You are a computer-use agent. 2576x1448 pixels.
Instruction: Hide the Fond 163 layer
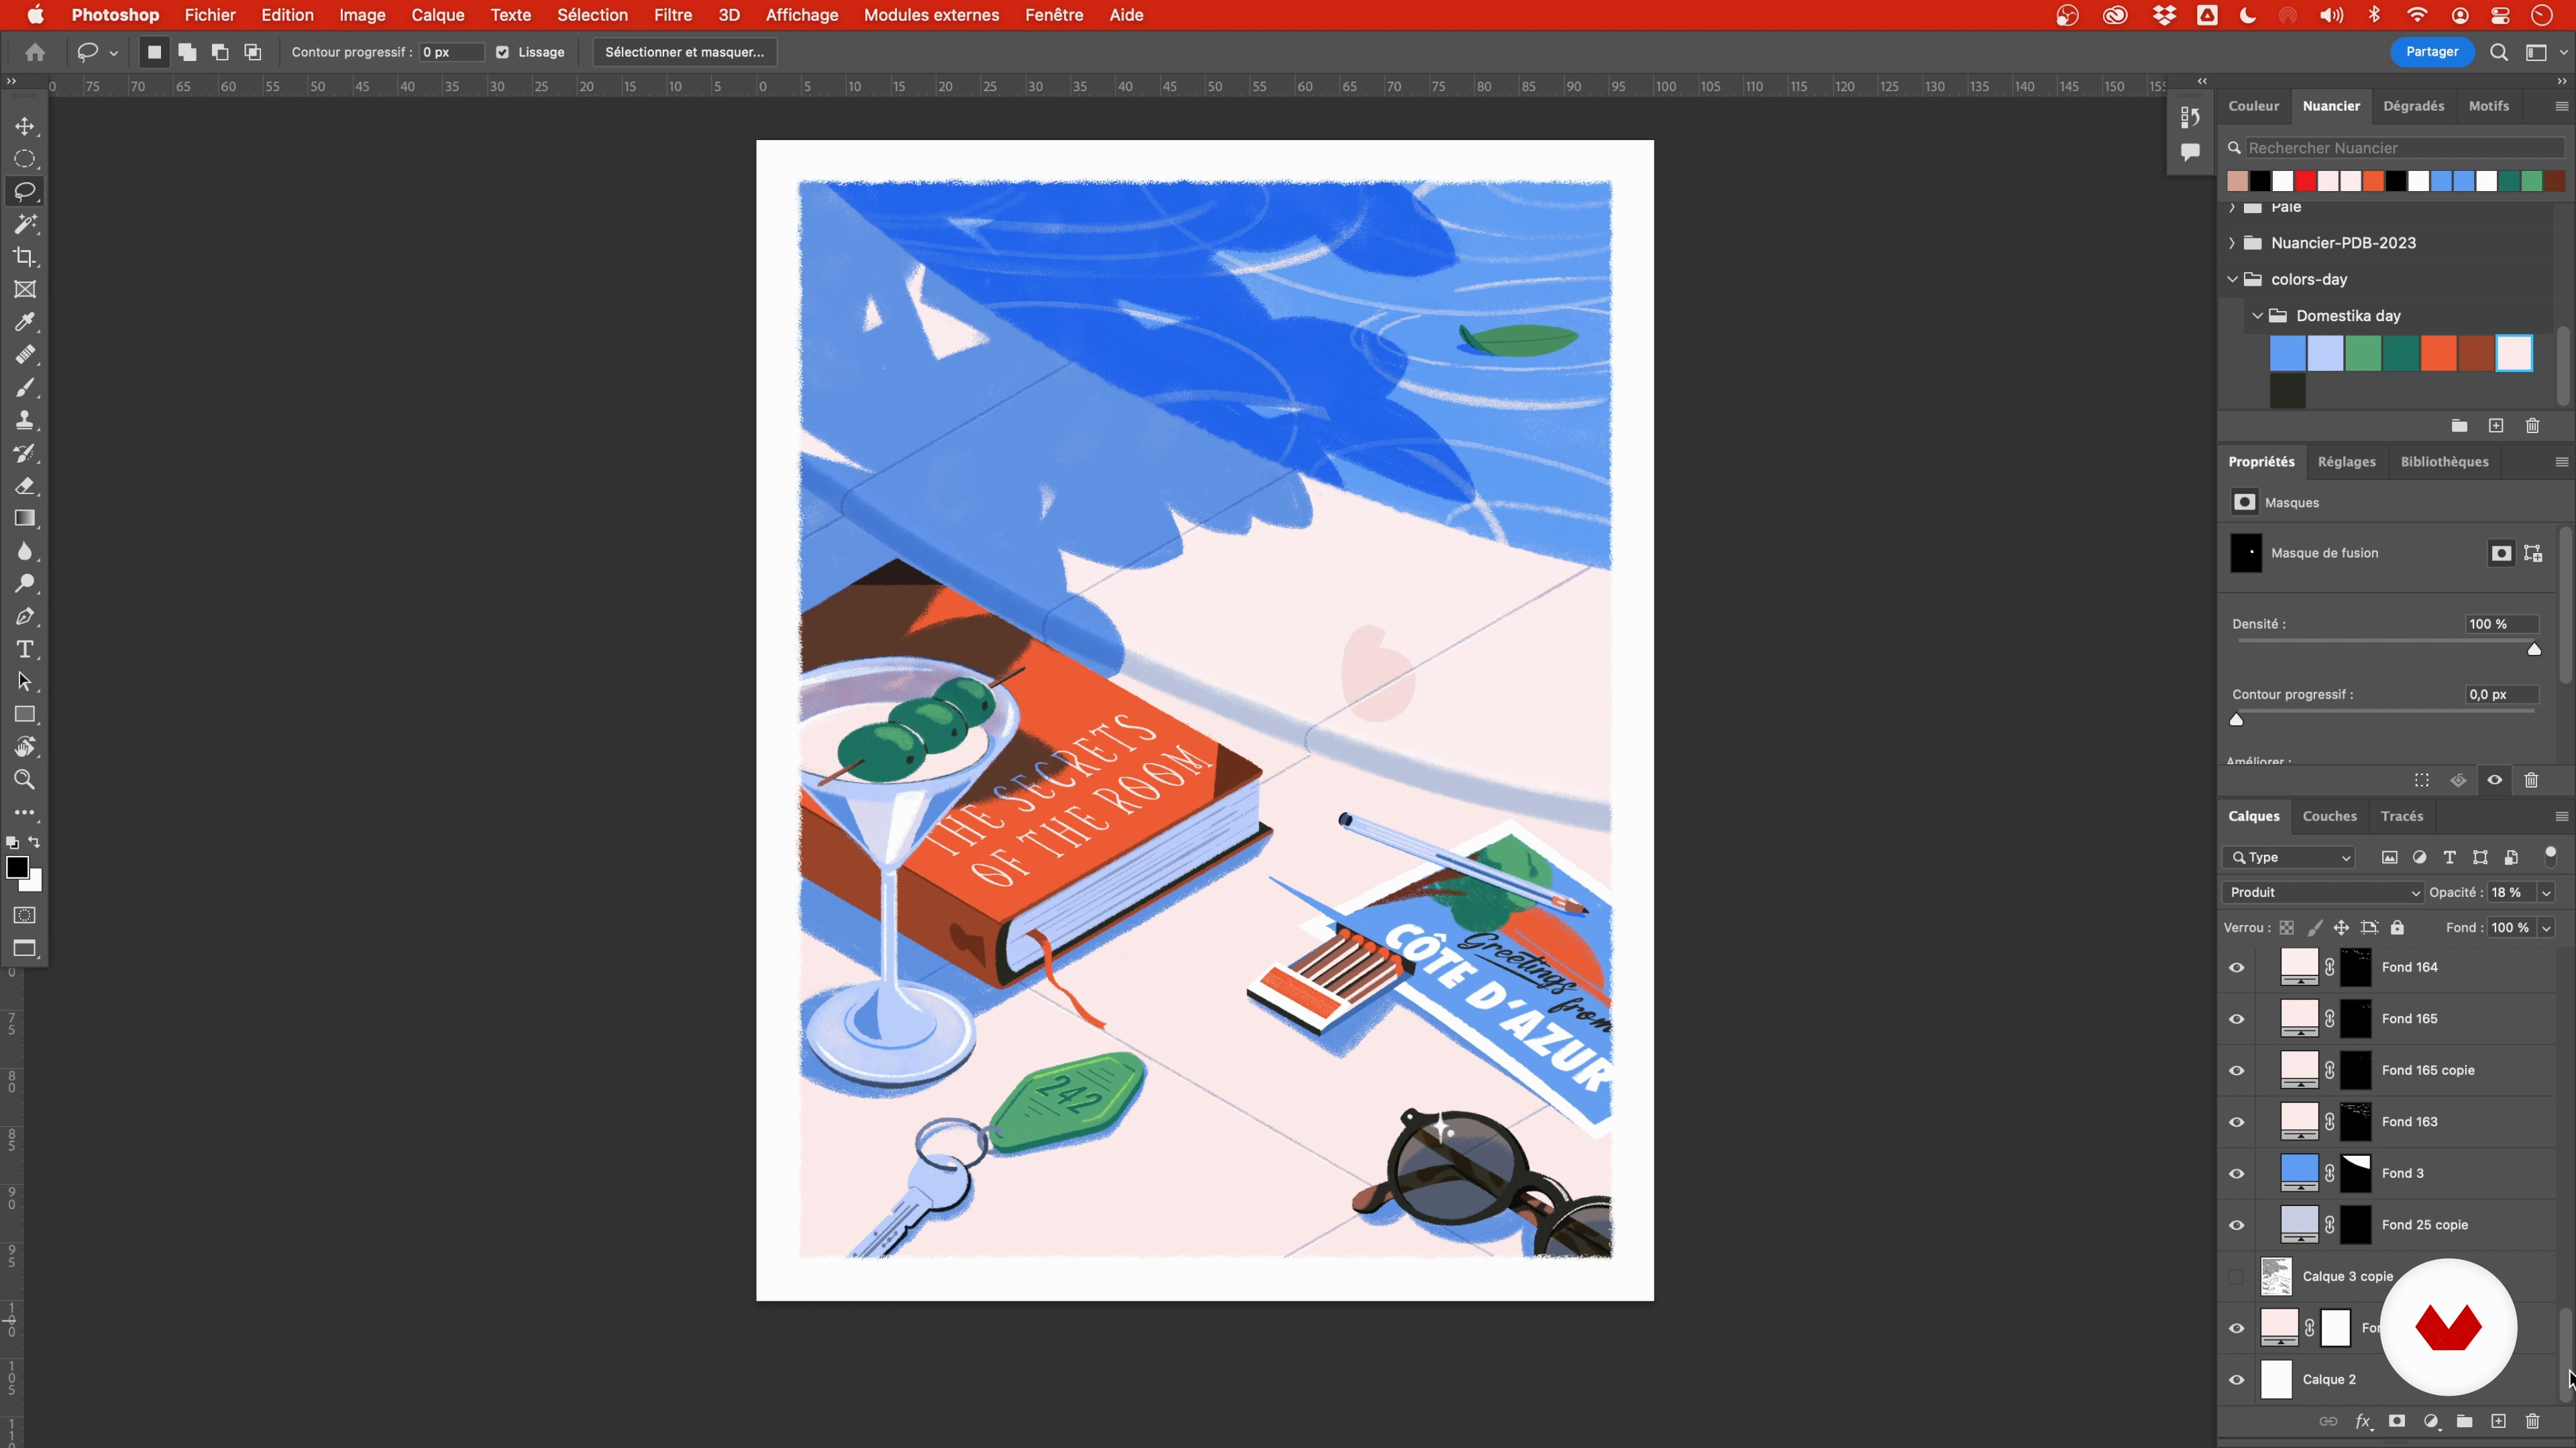2237,1122
